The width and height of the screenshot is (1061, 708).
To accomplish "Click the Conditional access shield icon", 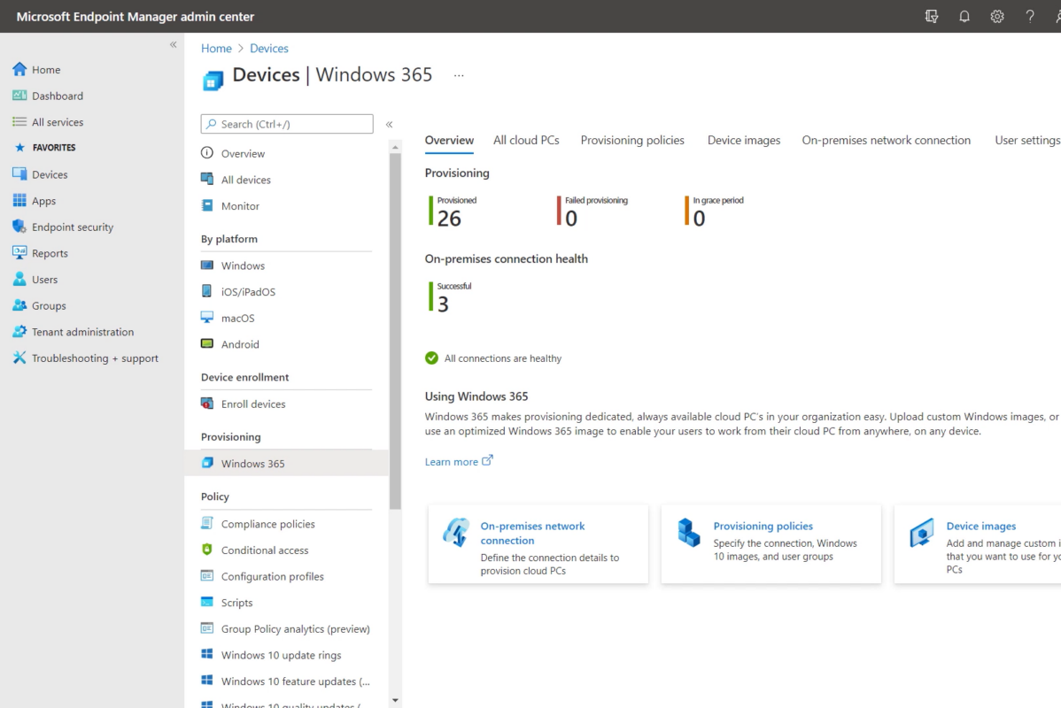I will click(207, 549).
